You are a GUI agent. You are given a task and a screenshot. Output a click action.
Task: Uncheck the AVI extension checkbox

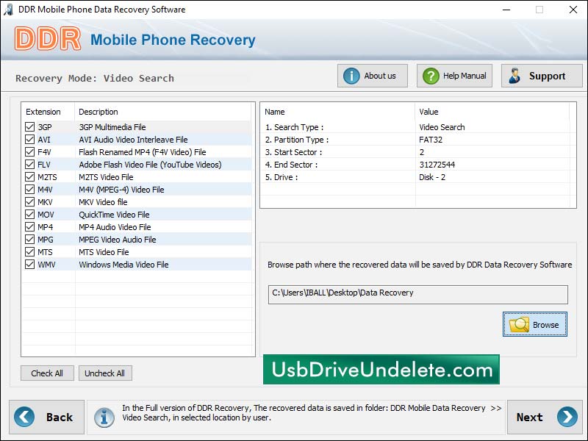[29, 140]
